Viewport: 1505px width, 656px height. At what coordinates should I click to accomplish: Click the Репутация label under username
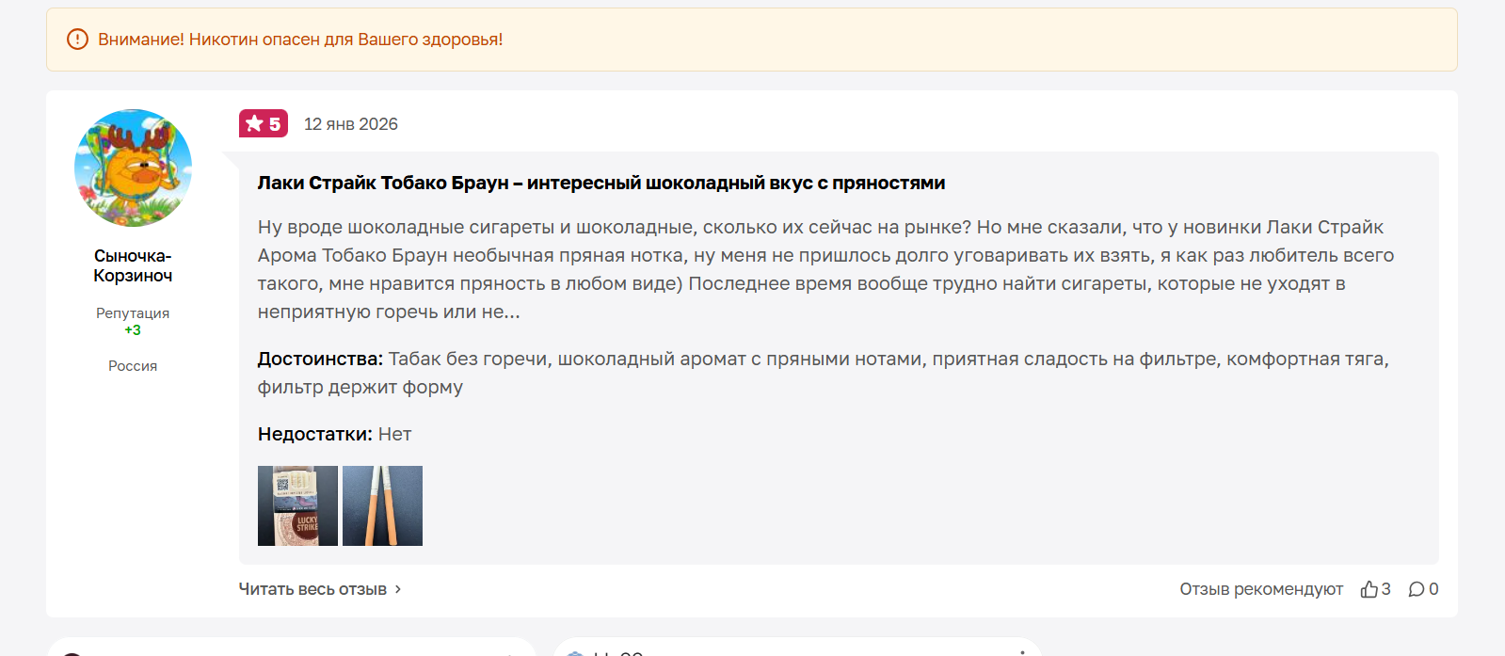[133, 313]
